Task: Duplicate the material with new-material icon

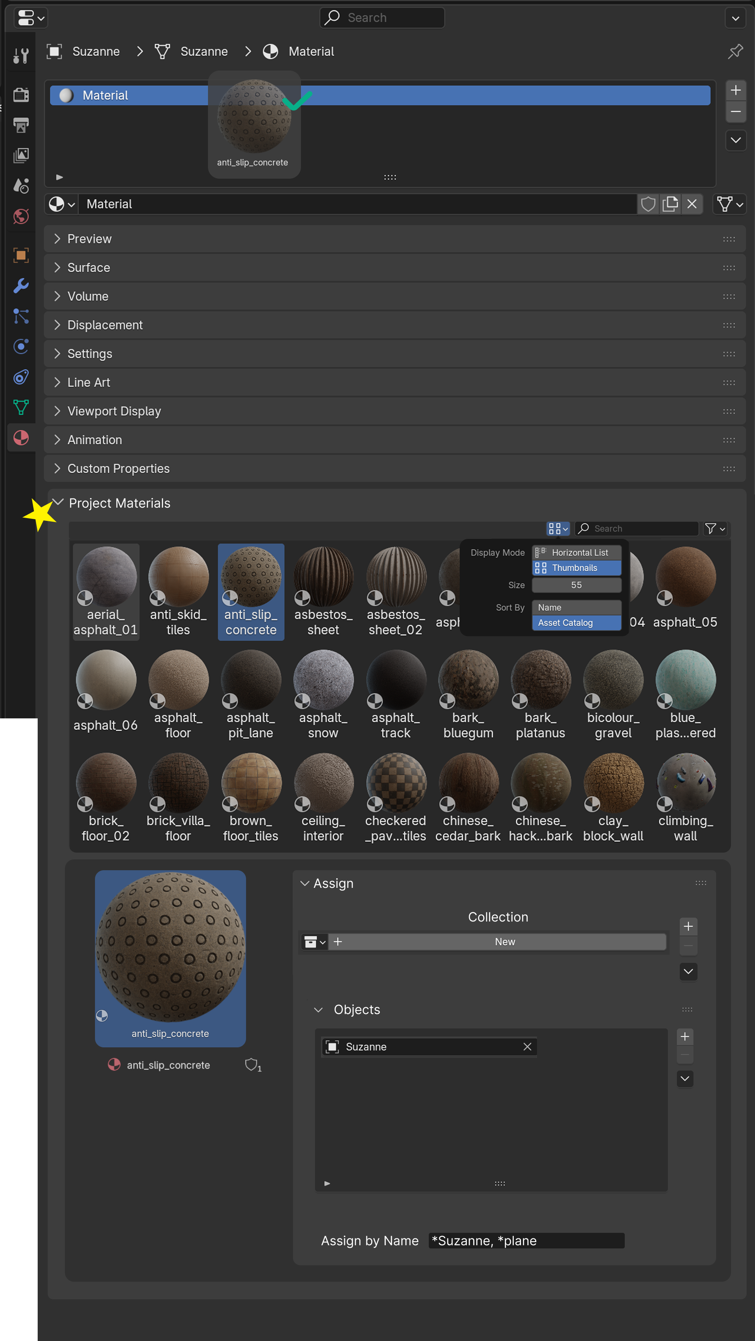Action: click(x=670, y=204)
